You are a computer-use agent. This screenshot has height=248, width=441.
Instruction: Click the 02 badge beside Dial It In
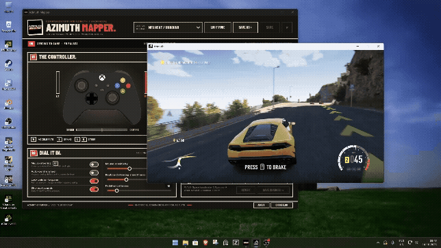[34, 153]
